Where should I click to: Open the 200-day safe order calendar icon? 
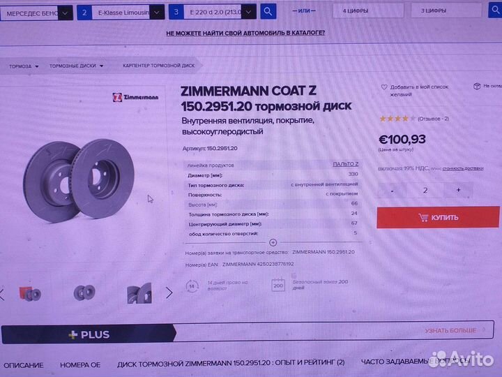pyautogui.click(x=278, y=285)
